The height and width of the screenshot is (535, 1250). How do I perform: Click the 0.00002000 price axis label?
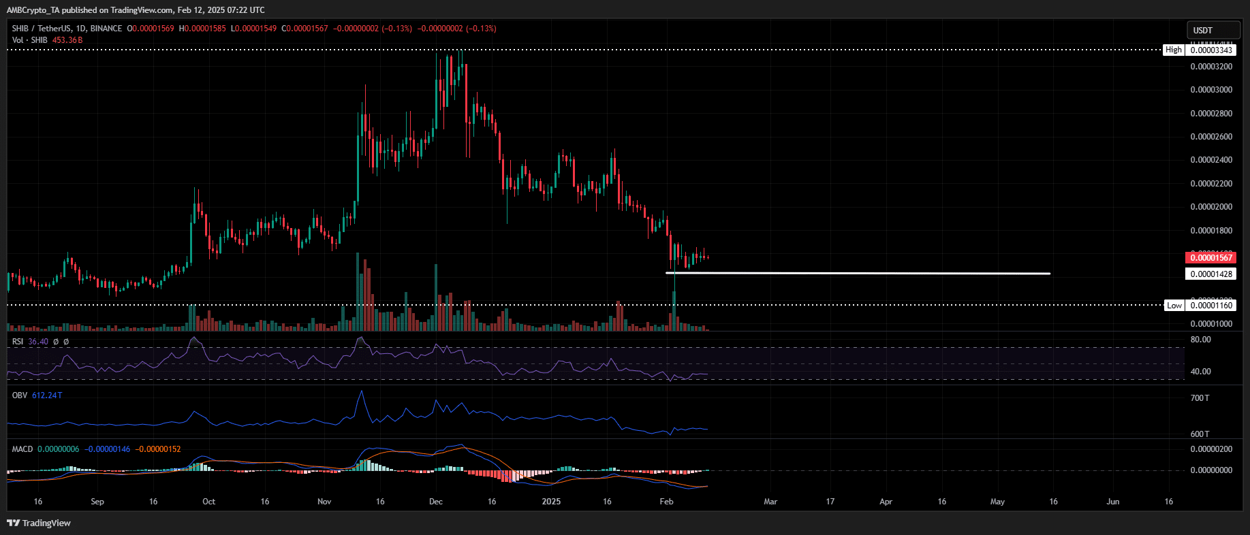[x=1211, y=207]
